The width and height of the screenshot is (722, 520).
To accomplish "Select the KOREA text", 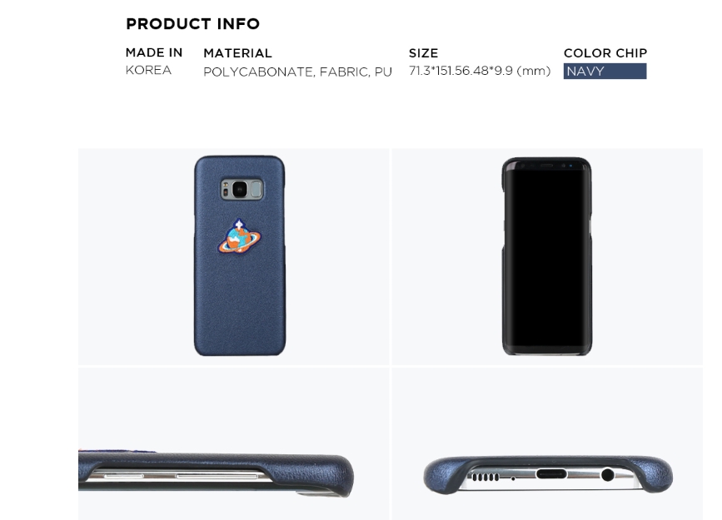I will (148, 70).
